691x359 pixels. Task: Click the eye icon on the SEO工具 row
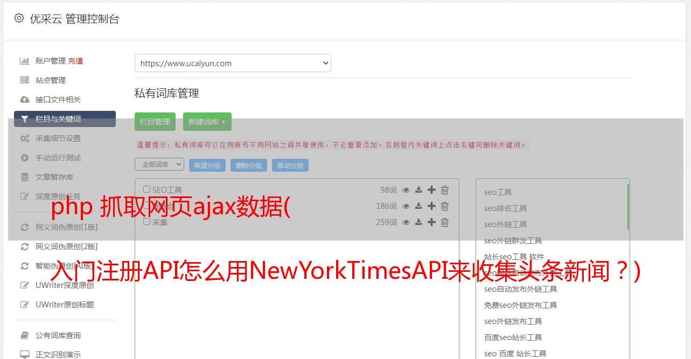[406, 190]
